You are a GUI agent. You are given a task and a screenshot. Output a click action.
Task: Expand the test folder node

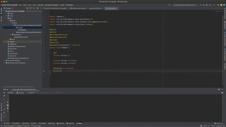pos(8,39)
